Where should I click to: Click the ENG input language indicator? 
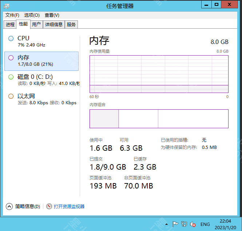(205, 224)
